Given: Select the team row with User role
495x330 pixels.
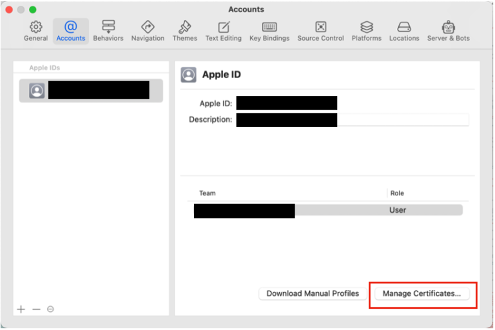Looking at the screenshot, I should [329, 210].
